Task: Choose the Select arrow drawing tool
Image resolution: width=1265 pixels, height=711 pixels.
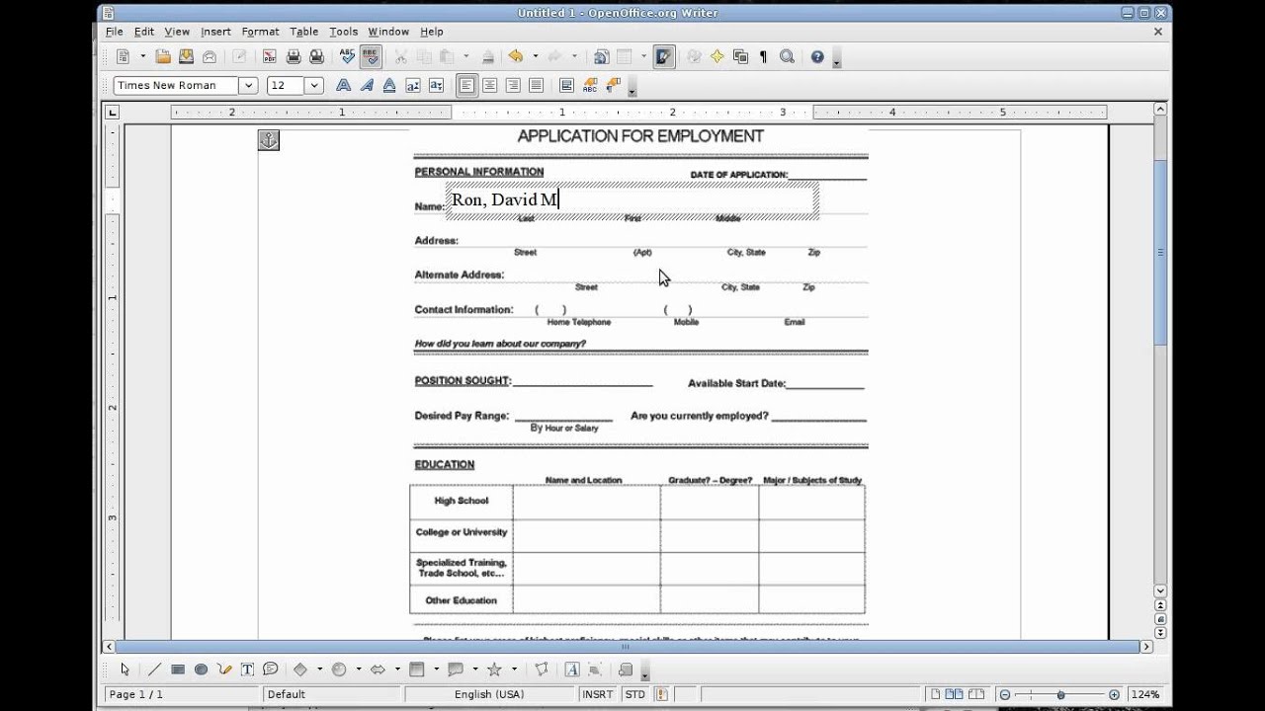Action: (x=125, y=670)
